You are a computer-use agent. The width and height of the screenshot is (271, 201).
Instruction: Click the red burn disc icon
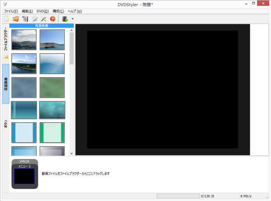[x=53, y=19]
